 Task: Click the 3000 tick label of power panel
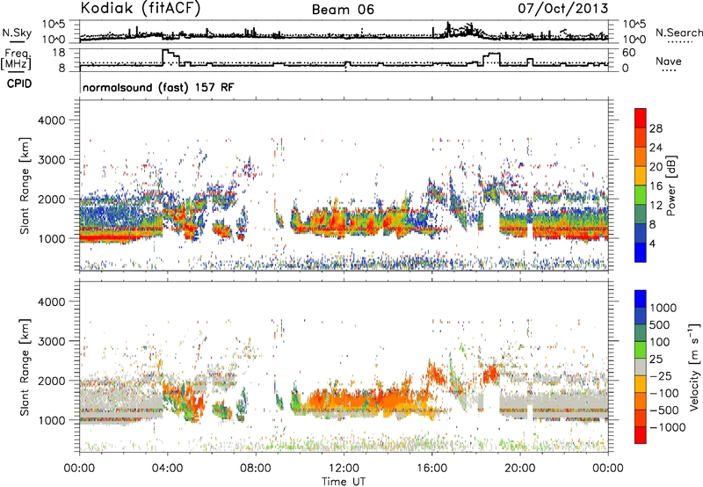(x=51, y=160)
